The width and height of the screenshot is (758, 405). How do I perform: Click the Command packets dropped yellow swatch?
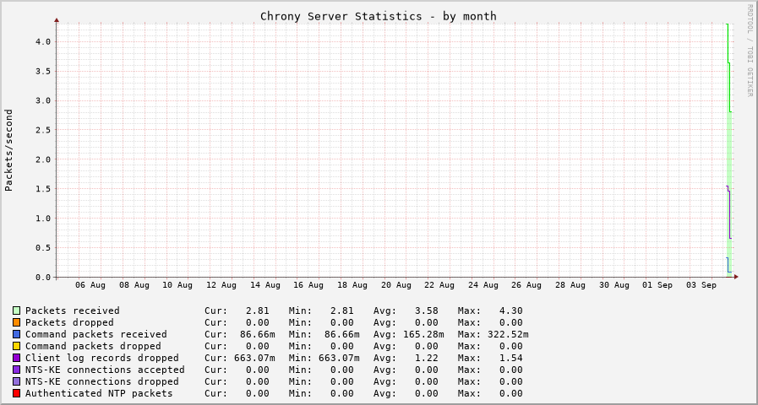click(x=16, y=346)
